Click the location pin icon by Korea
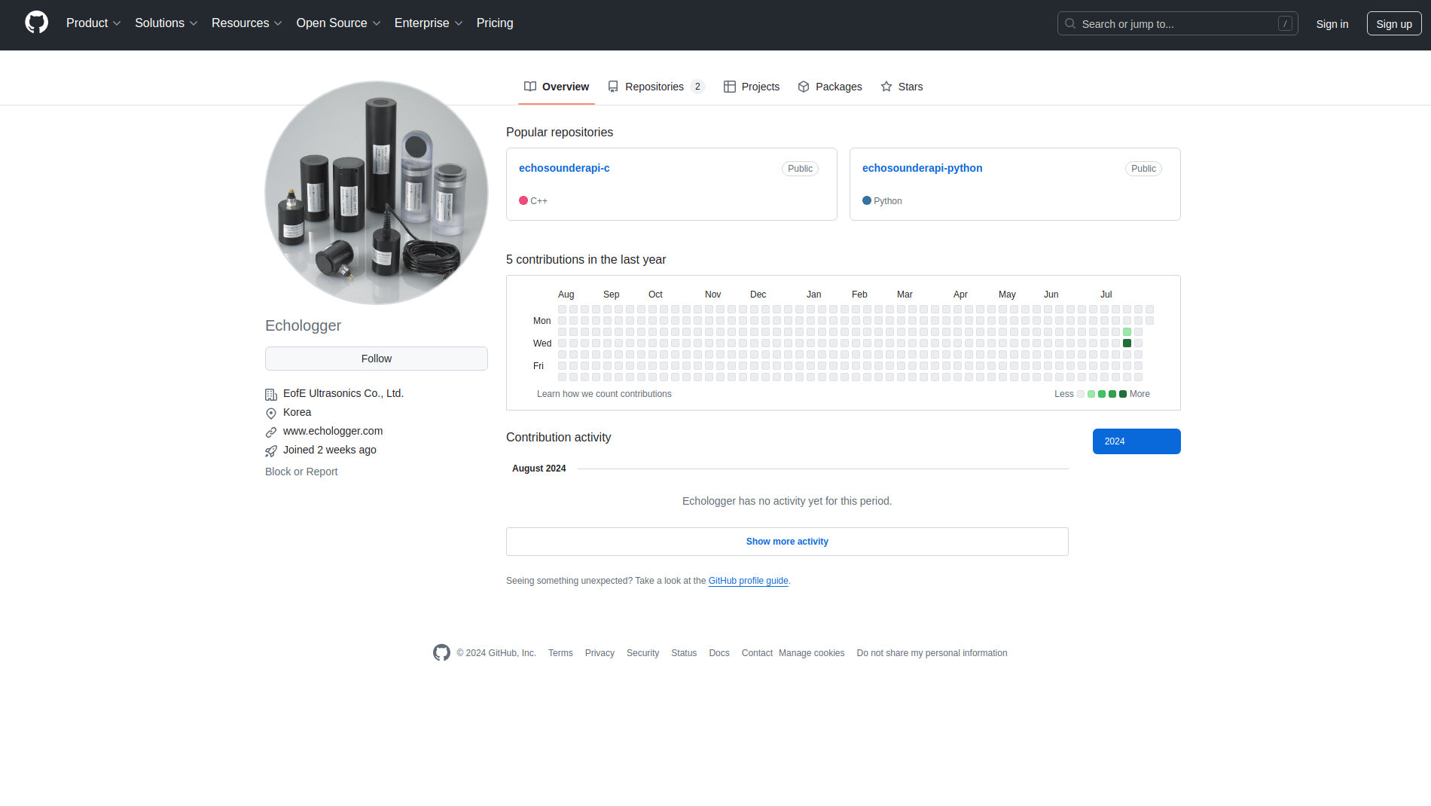 point(271,413)
